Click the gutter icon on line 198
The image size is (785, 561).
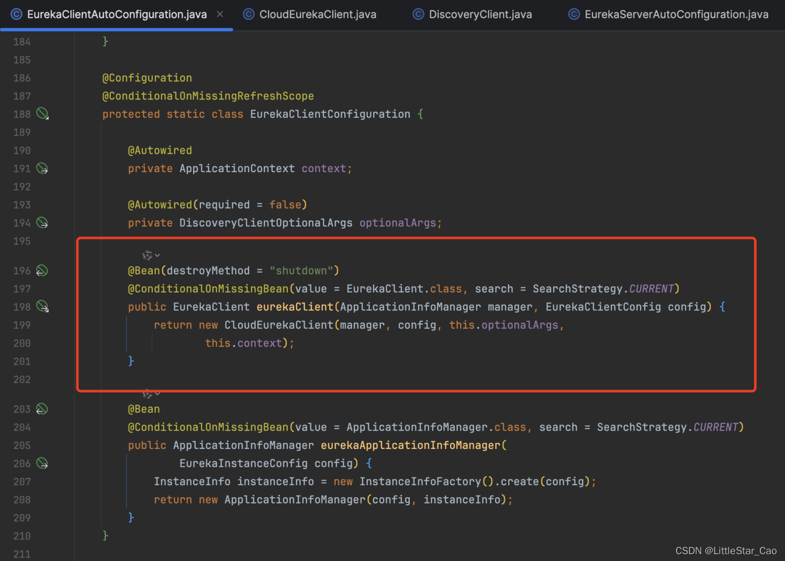(x=42, y=307)
